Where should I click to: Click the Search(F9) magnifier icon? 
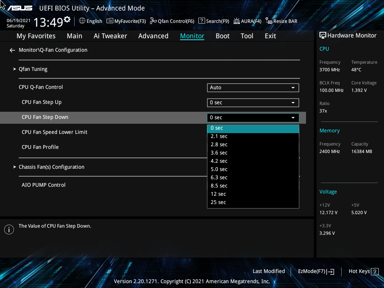201,21
